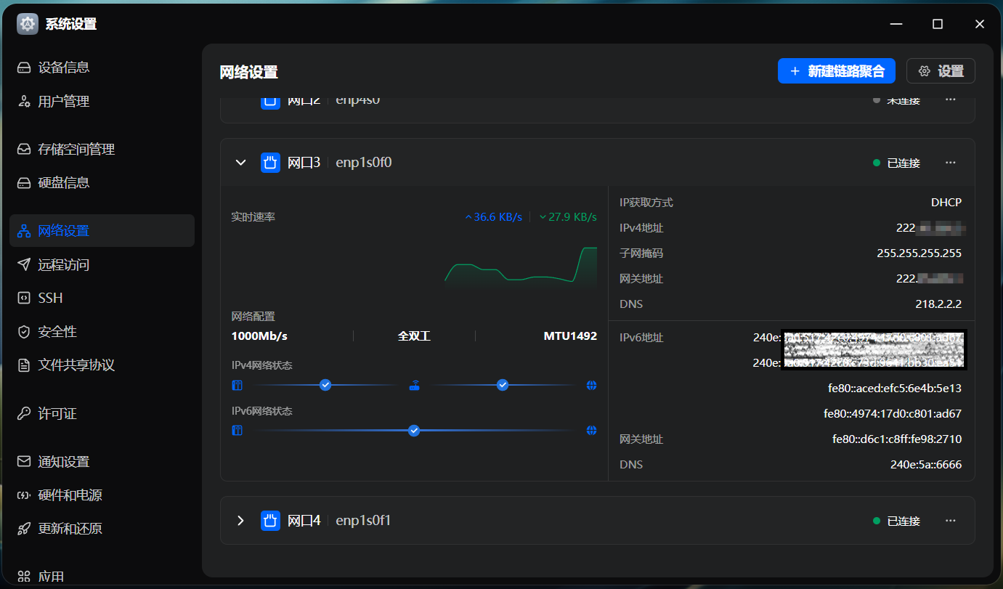Click the IPv6 network status checkmark indicator
Screen dimensions: 1003x589
(414, 430)
